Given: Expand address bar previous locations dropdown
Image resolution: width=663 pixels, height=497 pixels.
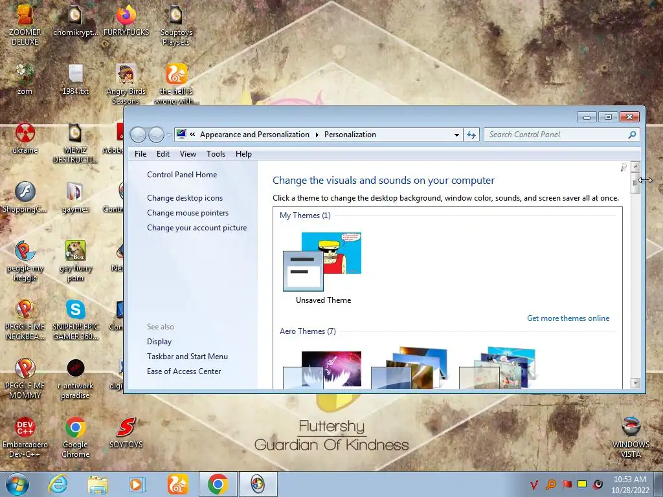Looking at the screenshot, I should 456,135.
